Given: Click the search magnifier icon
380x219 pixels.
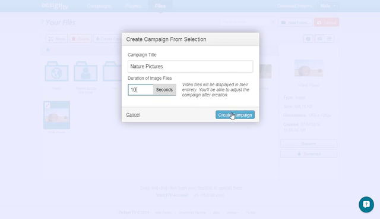Looking at the screenshot, I should pos(273,23).
